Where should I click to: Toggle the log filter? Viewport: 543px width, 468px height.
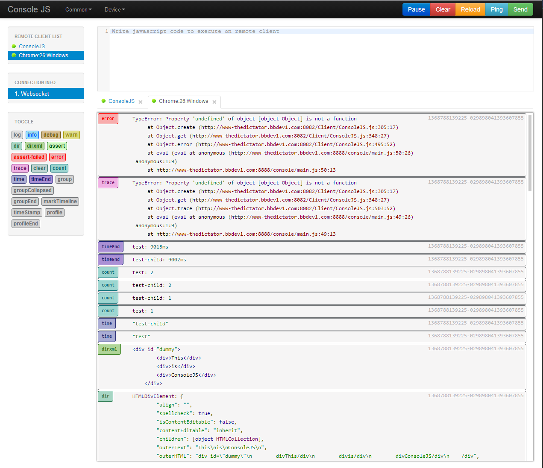(17, 135)
